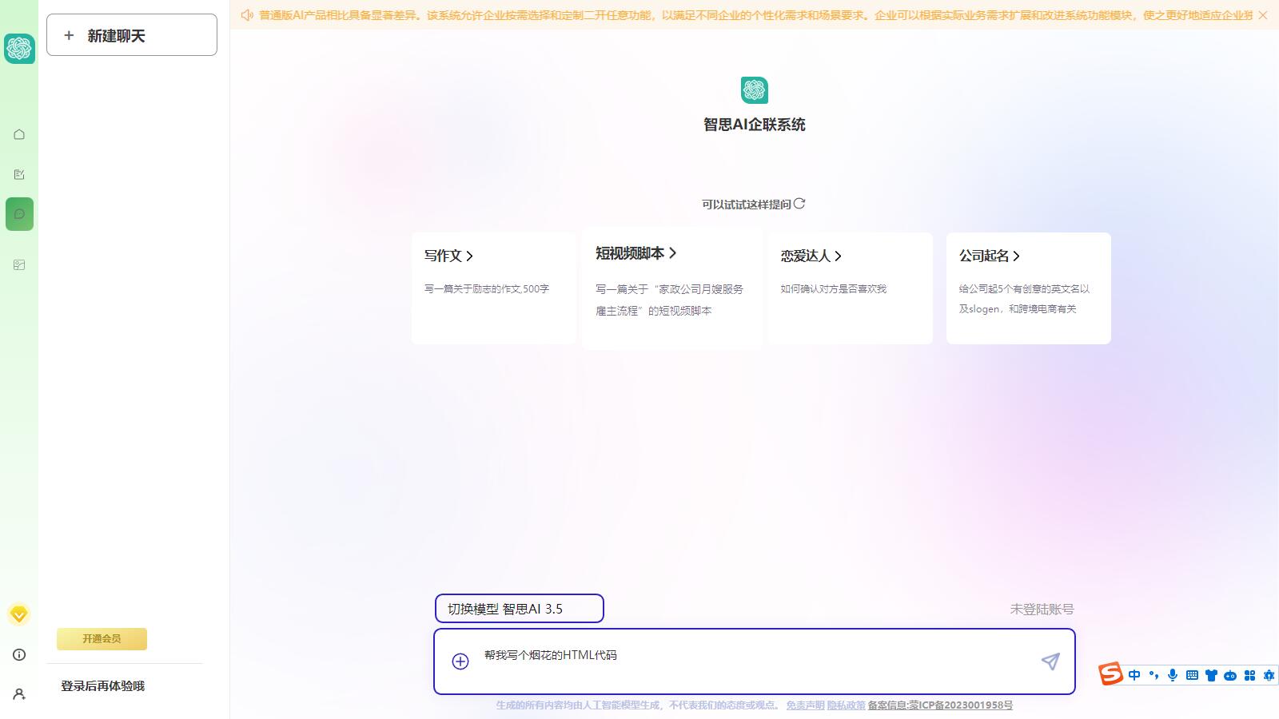
Task: Click the Sogou voice input microphone
Action: click(x=1173, y=675)
